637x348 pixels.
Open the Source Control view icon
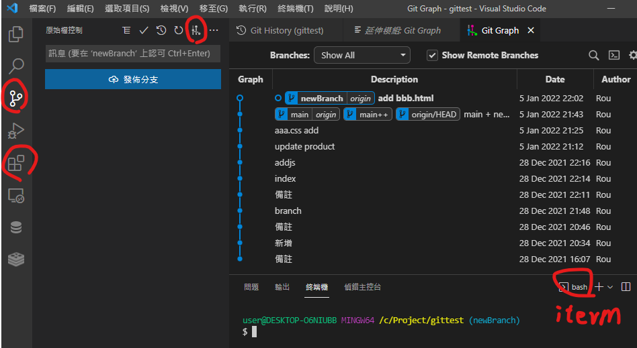(x=16, y=98)
